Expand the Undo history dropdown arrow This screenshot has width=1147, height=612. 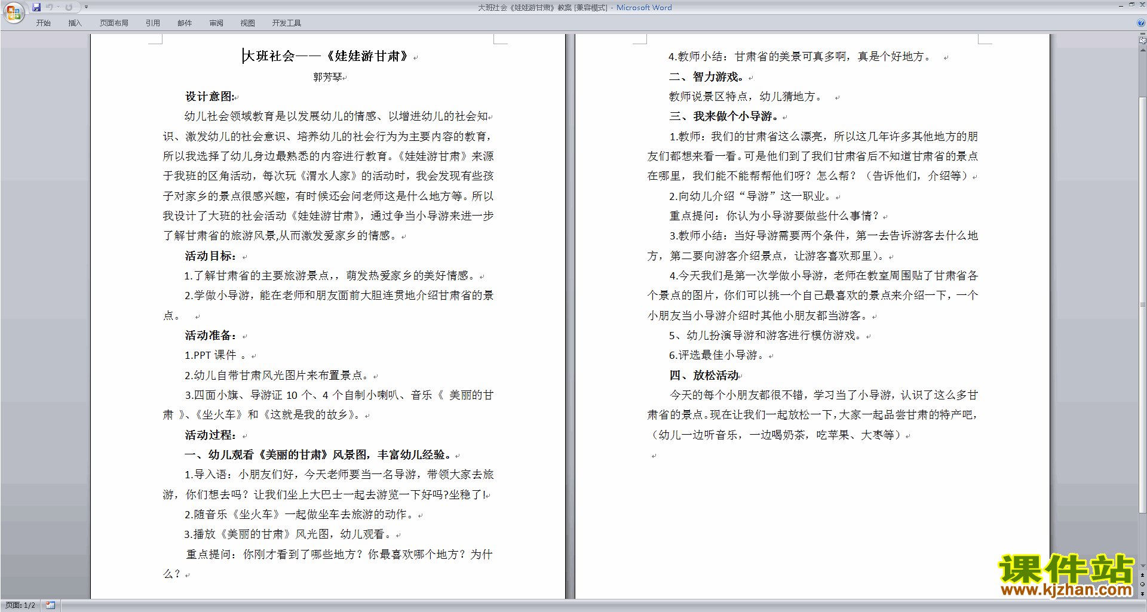tap(59, 7)
